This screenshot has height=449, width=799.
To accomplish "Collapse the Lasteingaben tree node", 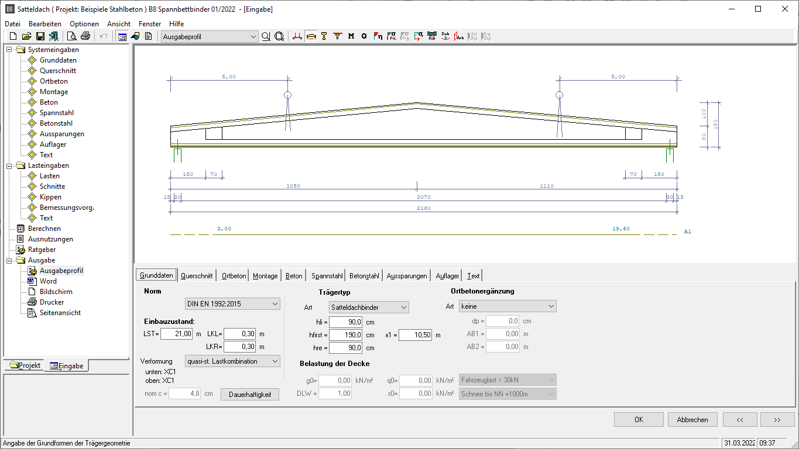I will point(9,165).
